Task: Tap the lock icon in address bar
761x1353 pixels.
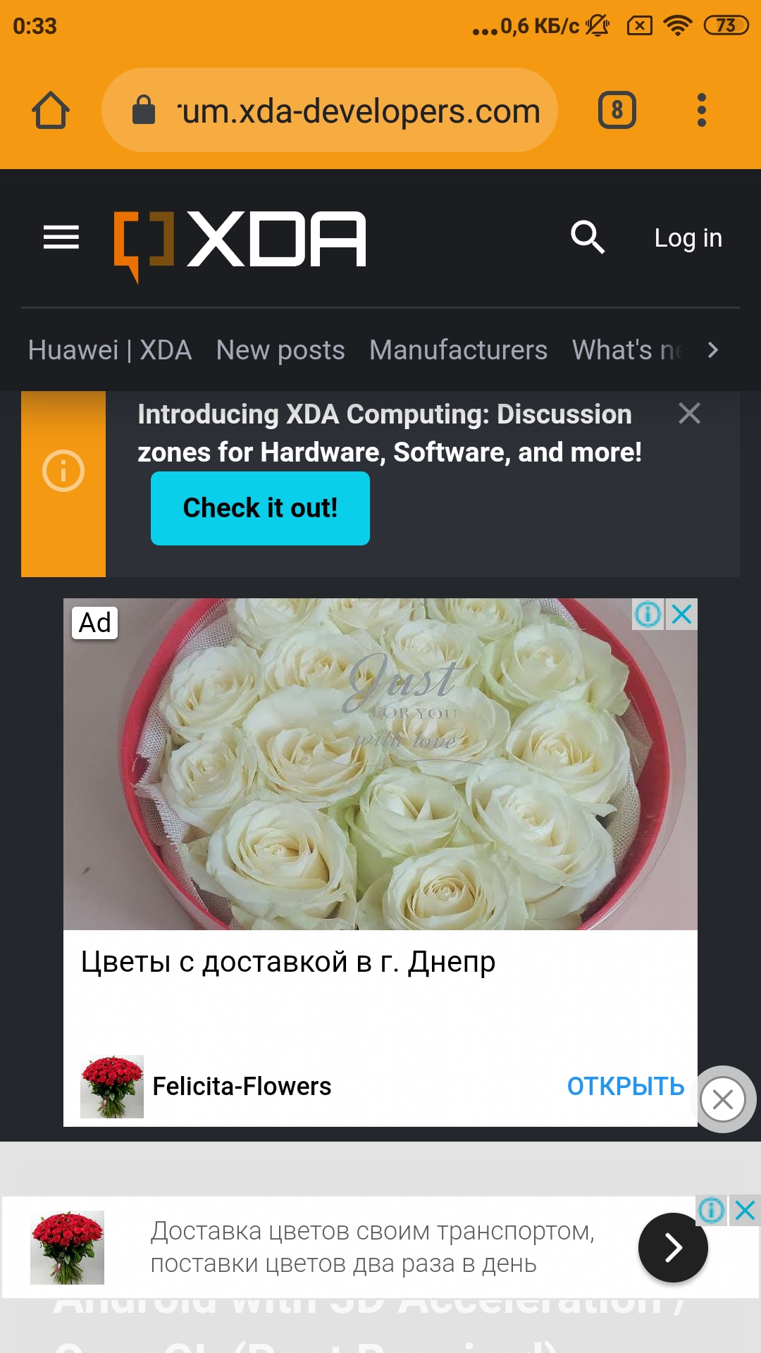Action: [144, 110]
